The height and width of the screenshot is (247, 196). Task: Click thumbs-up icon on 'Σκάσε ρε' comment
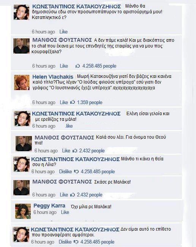pyautogui.click(x=73, y=195)
